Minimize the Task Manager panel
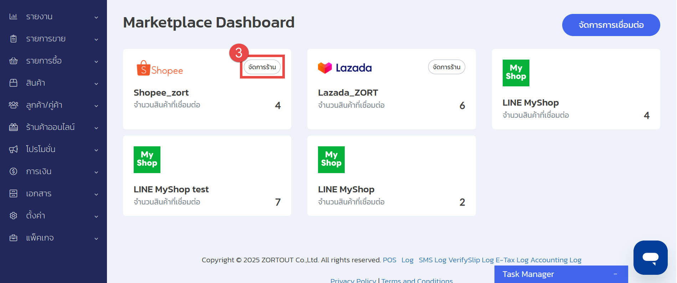The height and width of the screenshot is (283, 677). pyautogui.click(x=615, y=274)
